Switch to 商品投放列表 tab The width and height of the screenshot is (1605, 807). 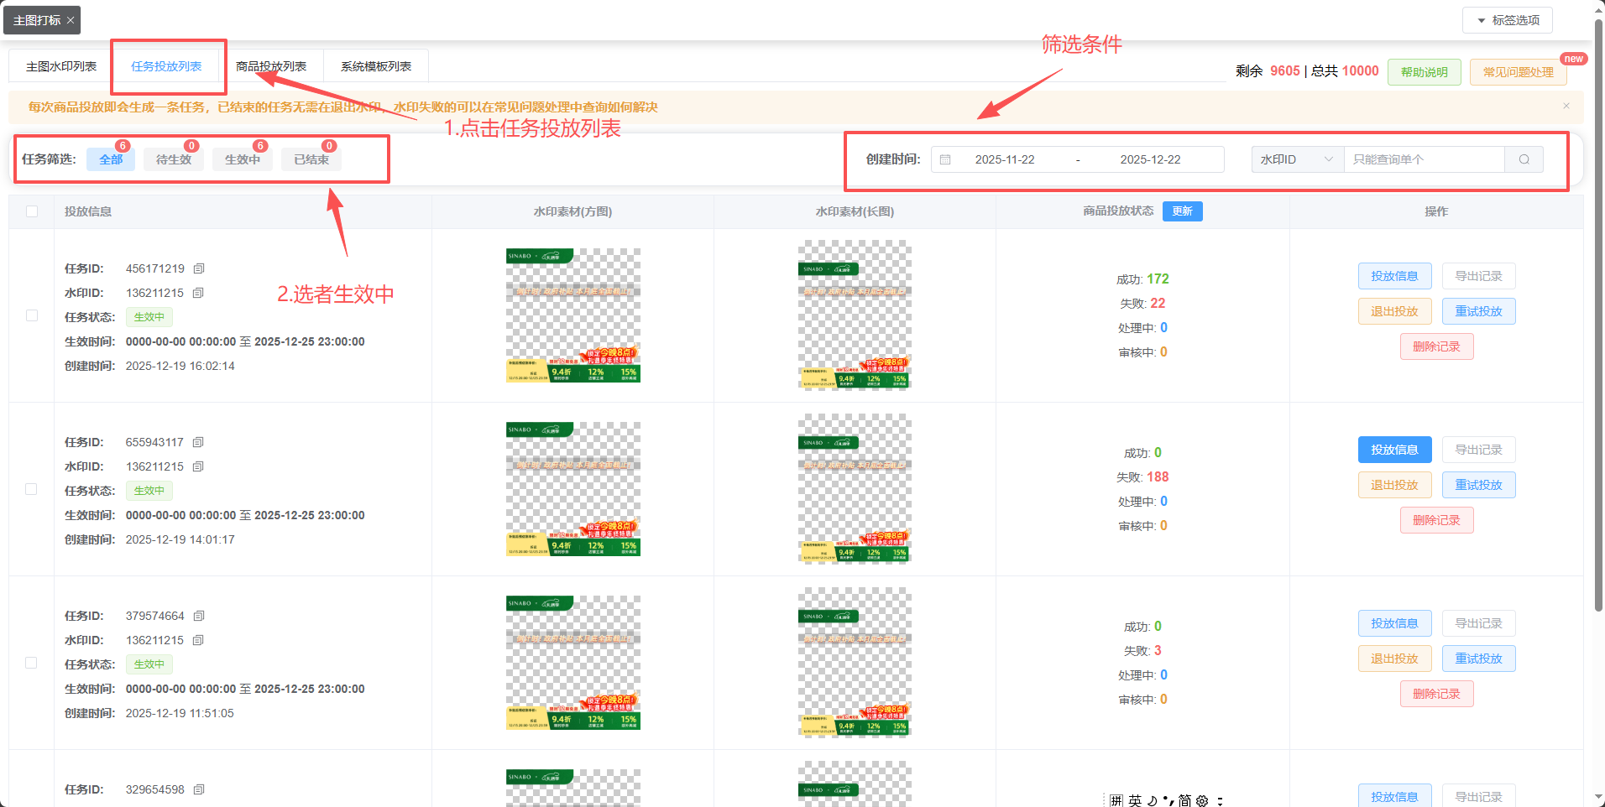pos(270,66)
